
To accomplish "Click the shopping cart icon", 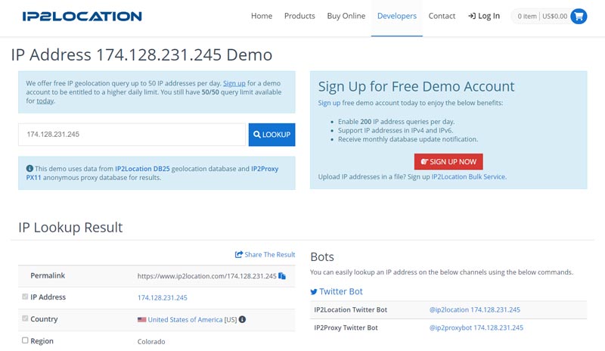I will pyautogui.click(x=579, y=16).
